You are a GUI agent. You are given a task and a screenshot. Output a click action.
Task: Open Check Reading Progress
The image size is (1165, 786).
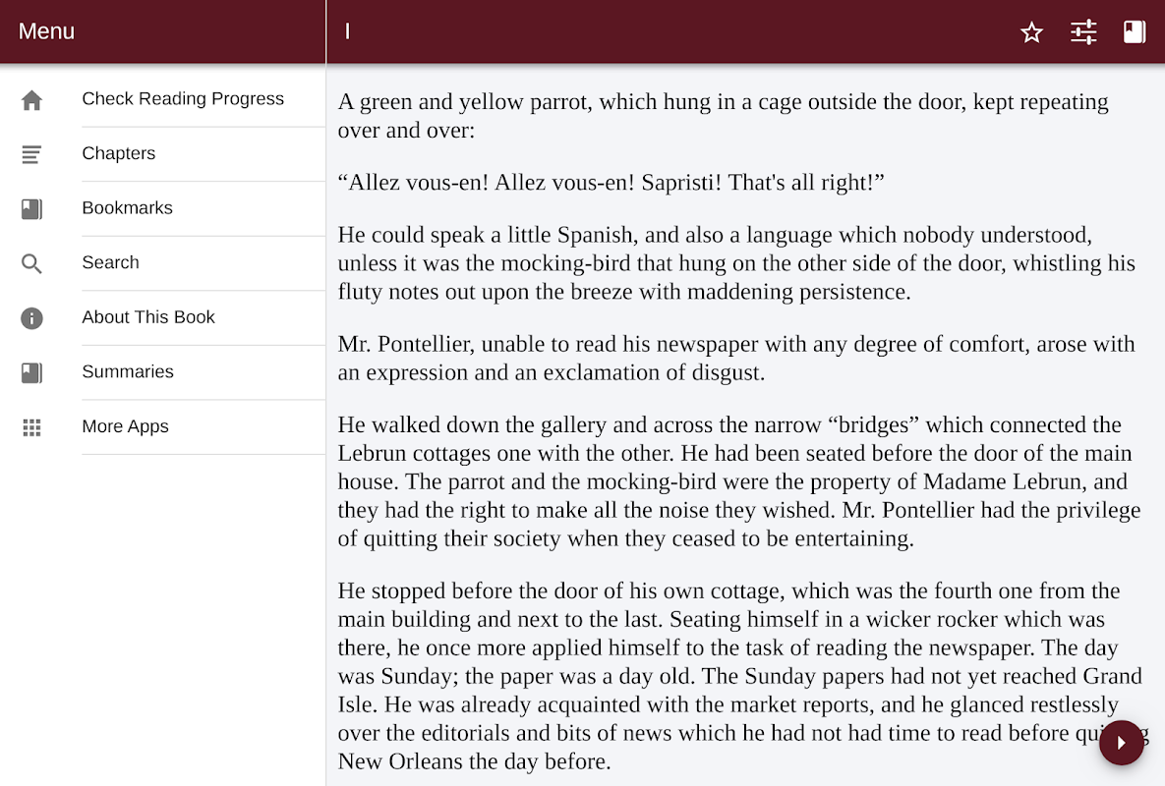tap(183, 98)
